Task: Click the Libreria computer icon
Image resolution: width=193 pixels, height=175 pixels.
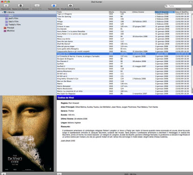Action: coord(5,12)
